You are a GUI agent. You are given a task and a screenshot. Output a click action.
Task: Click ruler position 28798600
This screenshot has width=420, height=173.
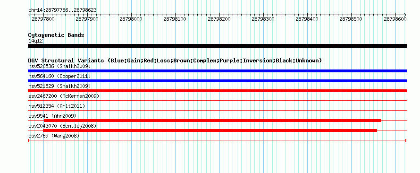395,19
